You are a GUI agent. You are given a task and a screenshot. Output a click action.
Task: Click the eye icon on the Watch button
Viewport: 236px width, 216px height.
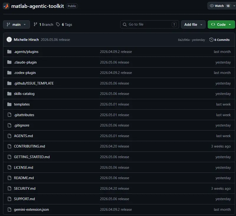(x=212, y=6)
